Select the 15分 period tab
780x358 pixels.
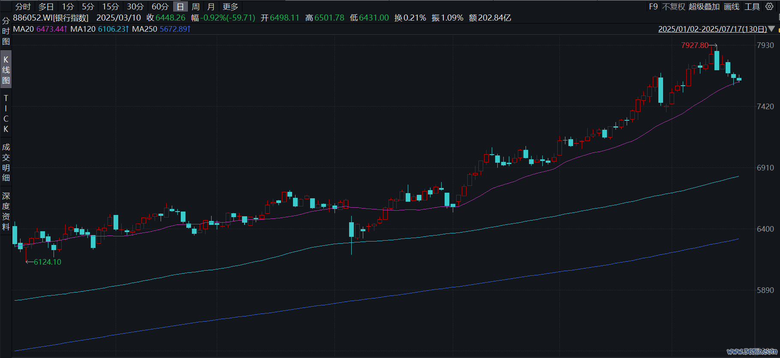point(111,6)
